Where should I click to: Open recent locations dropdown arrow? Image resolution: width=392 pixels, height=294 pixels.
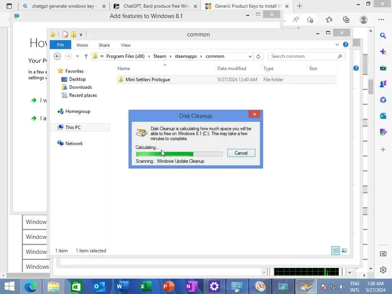click(x=77, y=57)
